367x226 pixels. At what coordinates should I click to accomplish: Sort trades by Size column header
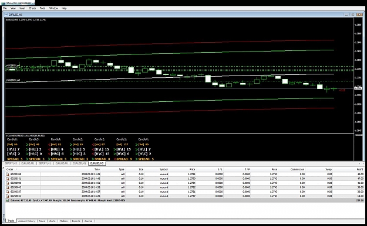click(134, 169)
